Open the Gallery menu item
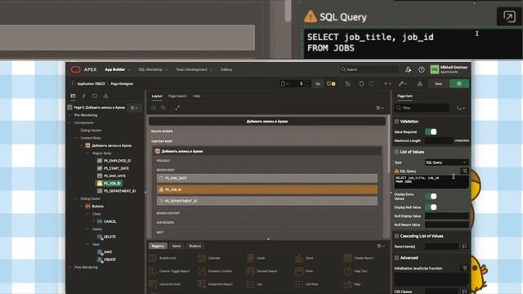Screen dimensions: 523x294 pos(226,69)
